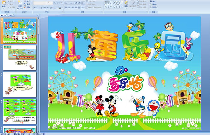
Task: Open Paragraph dialog launcher
Action: click(102, 12)
